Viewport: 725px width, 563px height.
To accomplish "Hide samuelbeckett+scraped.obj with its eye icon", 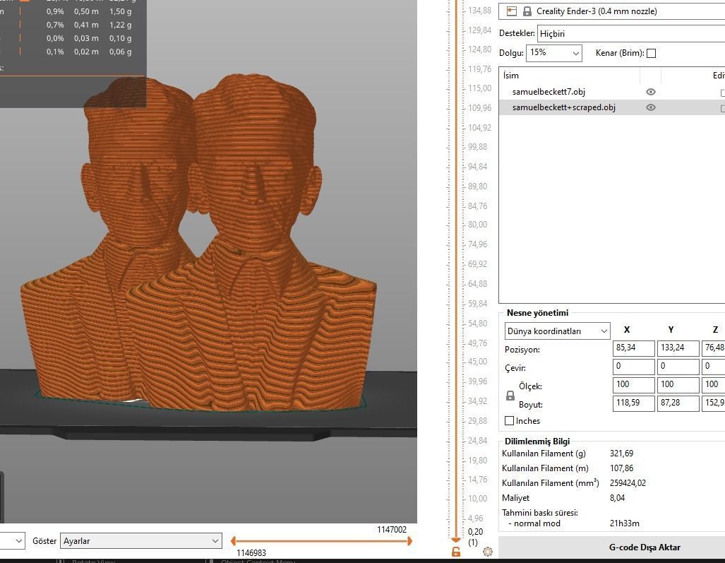I will click(x=651, y=107).
